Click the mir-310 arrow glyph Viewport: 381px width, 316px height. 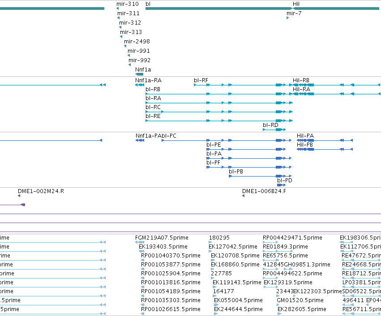click(x=118, y=9)
